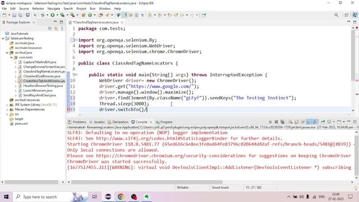Toggle Skip All Breakpoints icon
The width and height of the screenshot is (359, 202).
click(35, 15)
